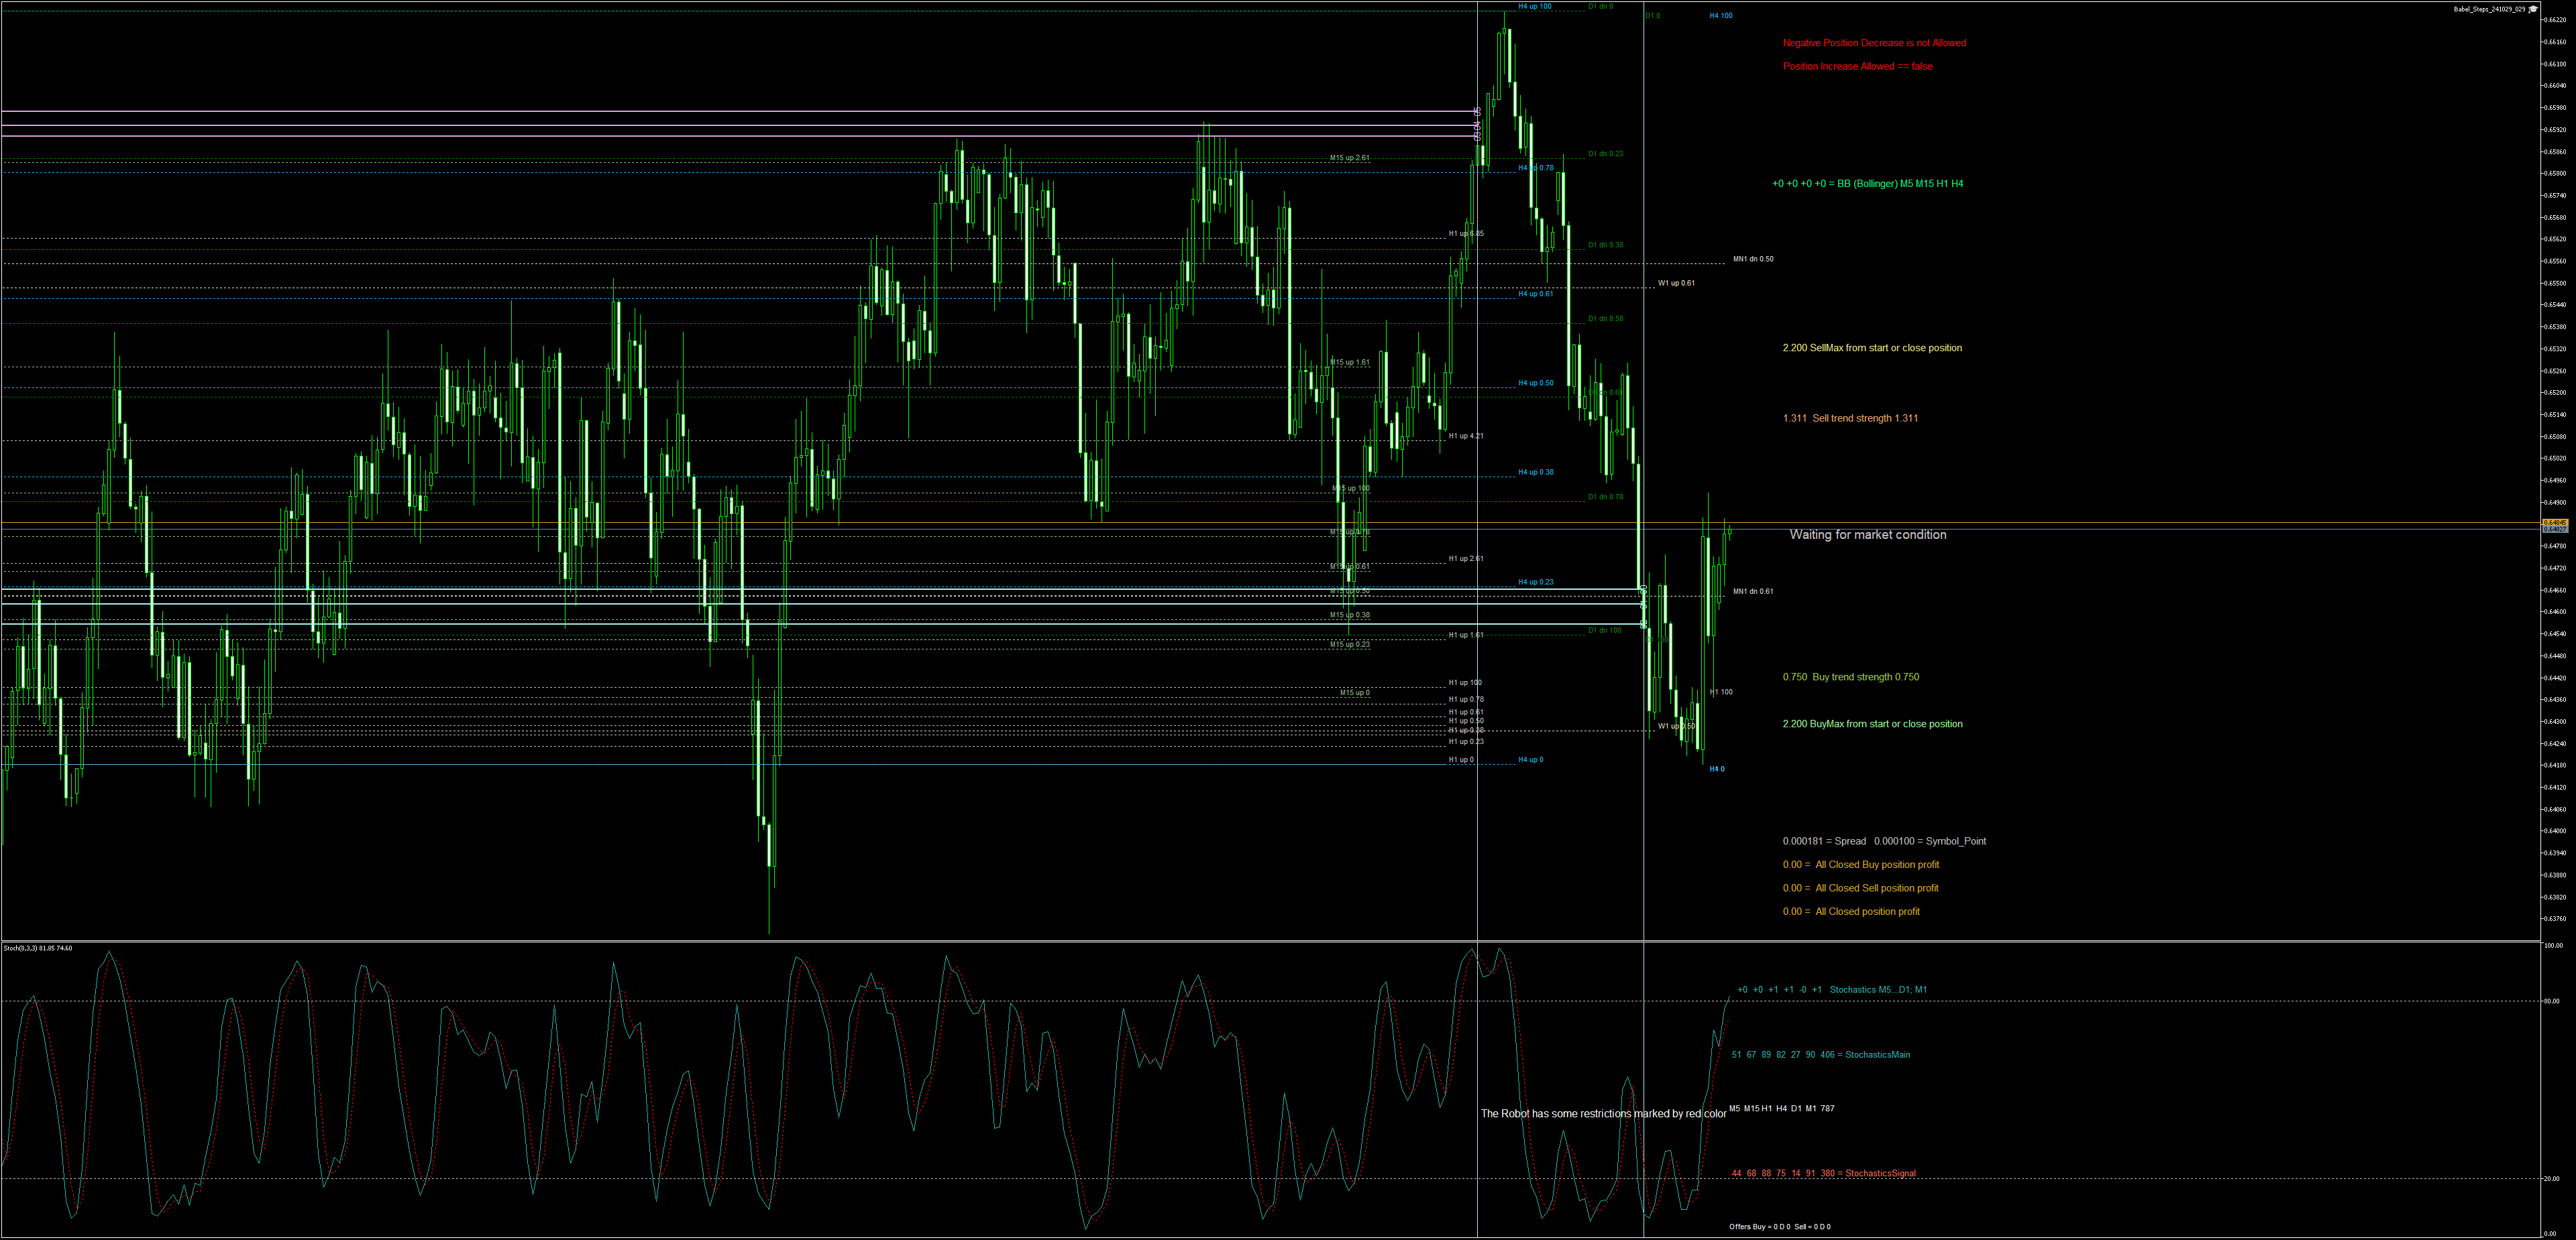Viewport: 2576px width, 1240px height.
Task: Select the D1 dn 0.23 level label
Action: 1605,154
